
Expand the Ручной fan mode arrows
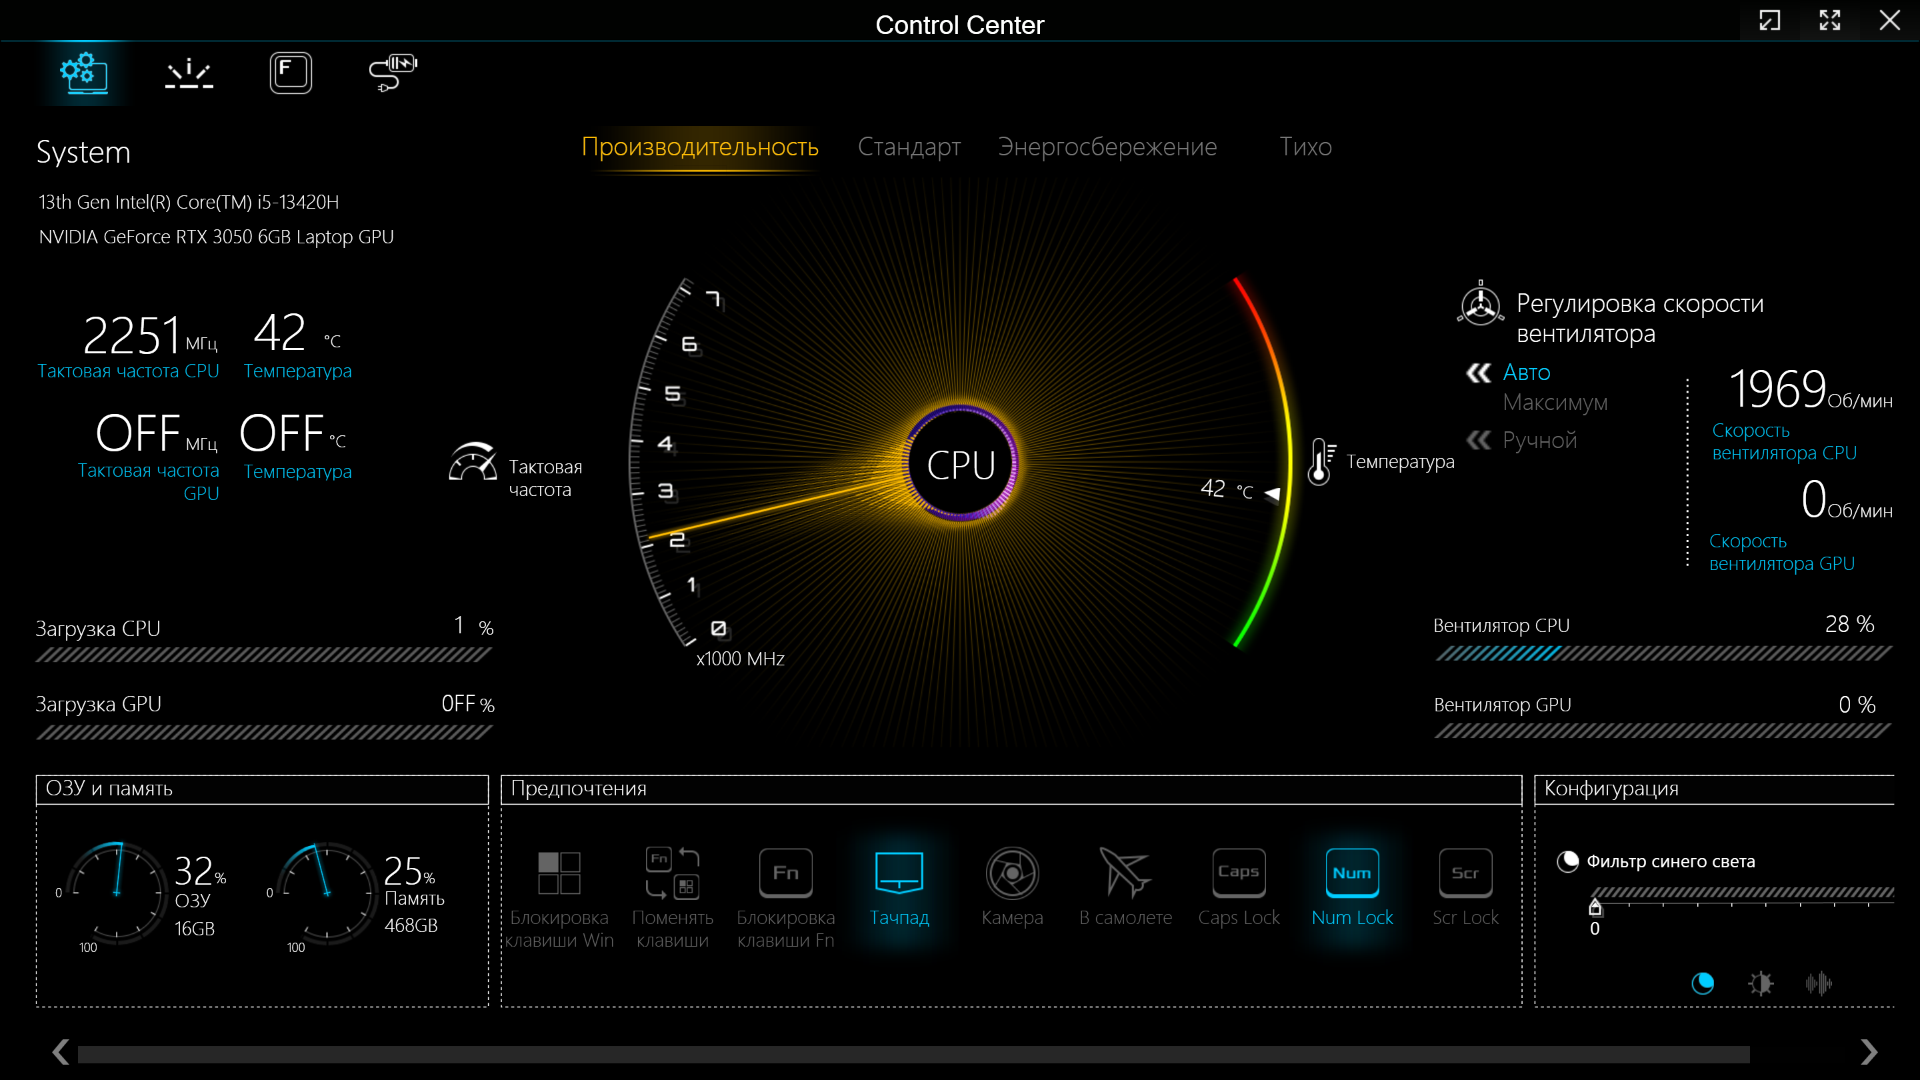[1479, 440]
